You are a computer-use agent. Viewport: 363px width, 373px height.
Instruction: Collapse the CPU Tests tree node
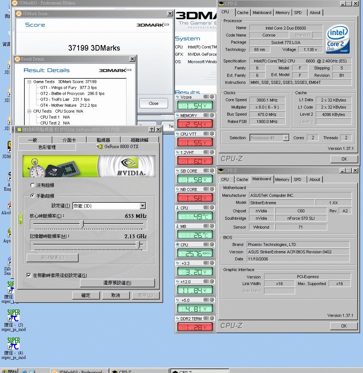point(30,111)
